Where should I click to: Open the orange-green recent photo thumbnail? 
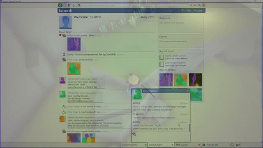click(x=181, y=80)
